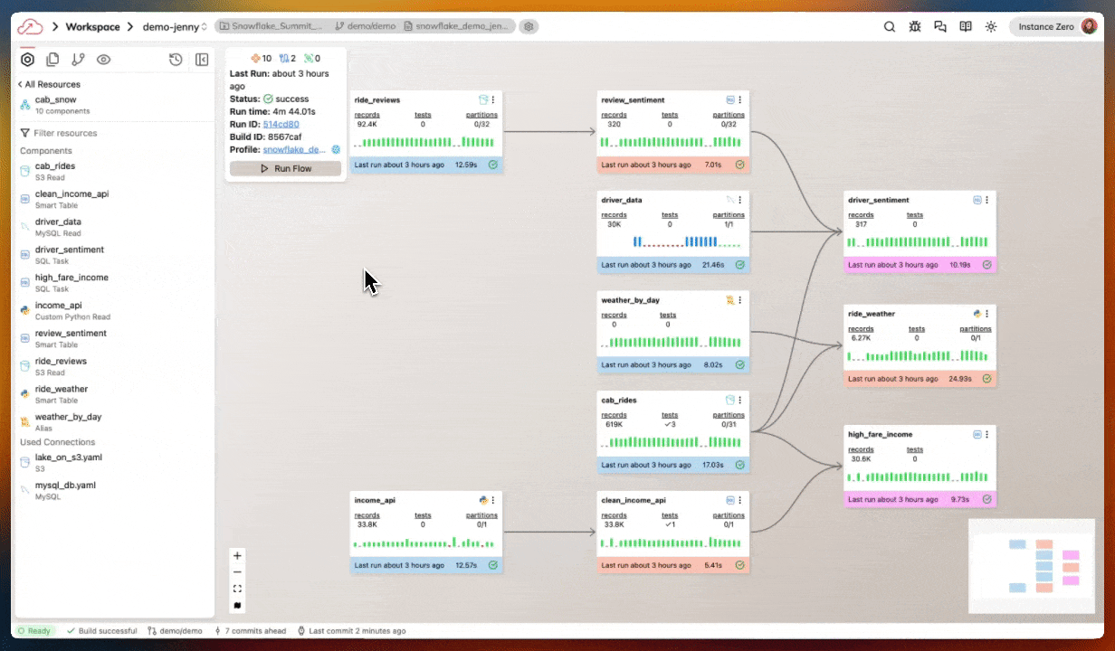Open the feedback chat icon top right
1115x651 pixels.
pos(940,26)
